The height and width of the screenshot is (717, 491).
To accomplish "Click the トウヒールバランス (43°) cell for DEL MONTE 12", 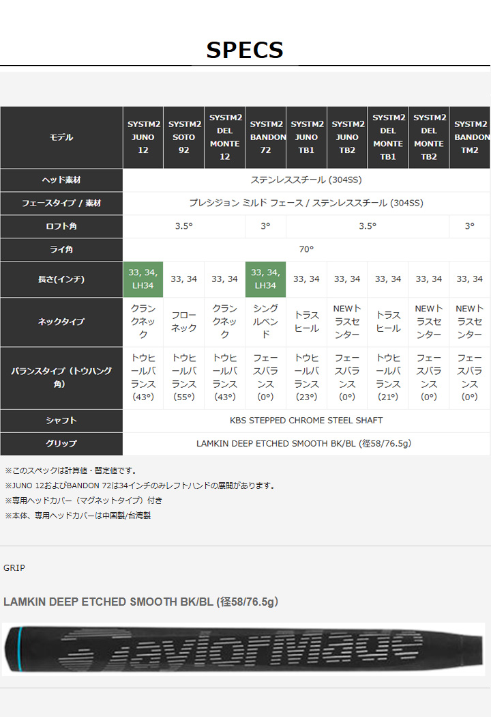I will 225,378.
